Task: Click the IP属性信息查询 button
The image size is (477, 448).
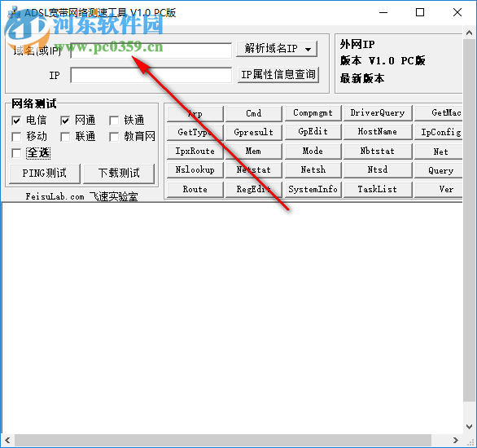Action: click(278, 75)
